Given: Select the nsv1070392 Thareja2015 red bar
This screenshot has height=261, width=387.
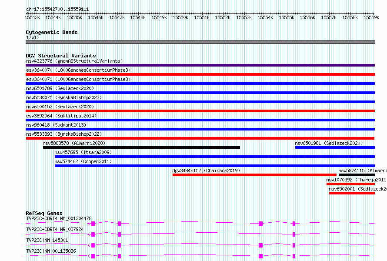Looking at the screenshot, I should tap(350, 184).
